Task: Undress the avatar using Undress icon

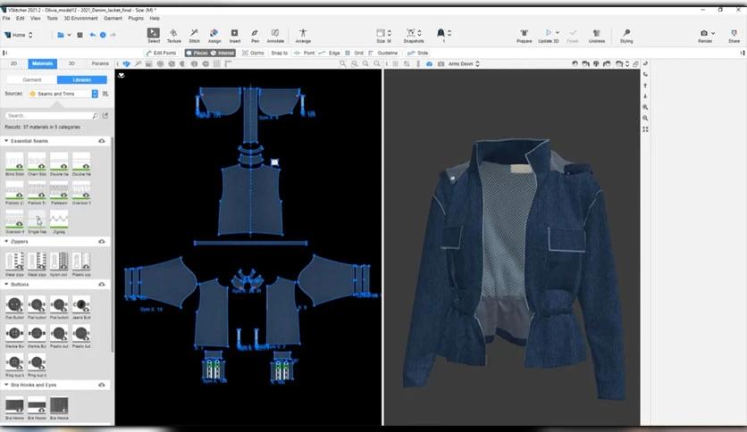Action: pyautogui.click(x=597, y=35)
